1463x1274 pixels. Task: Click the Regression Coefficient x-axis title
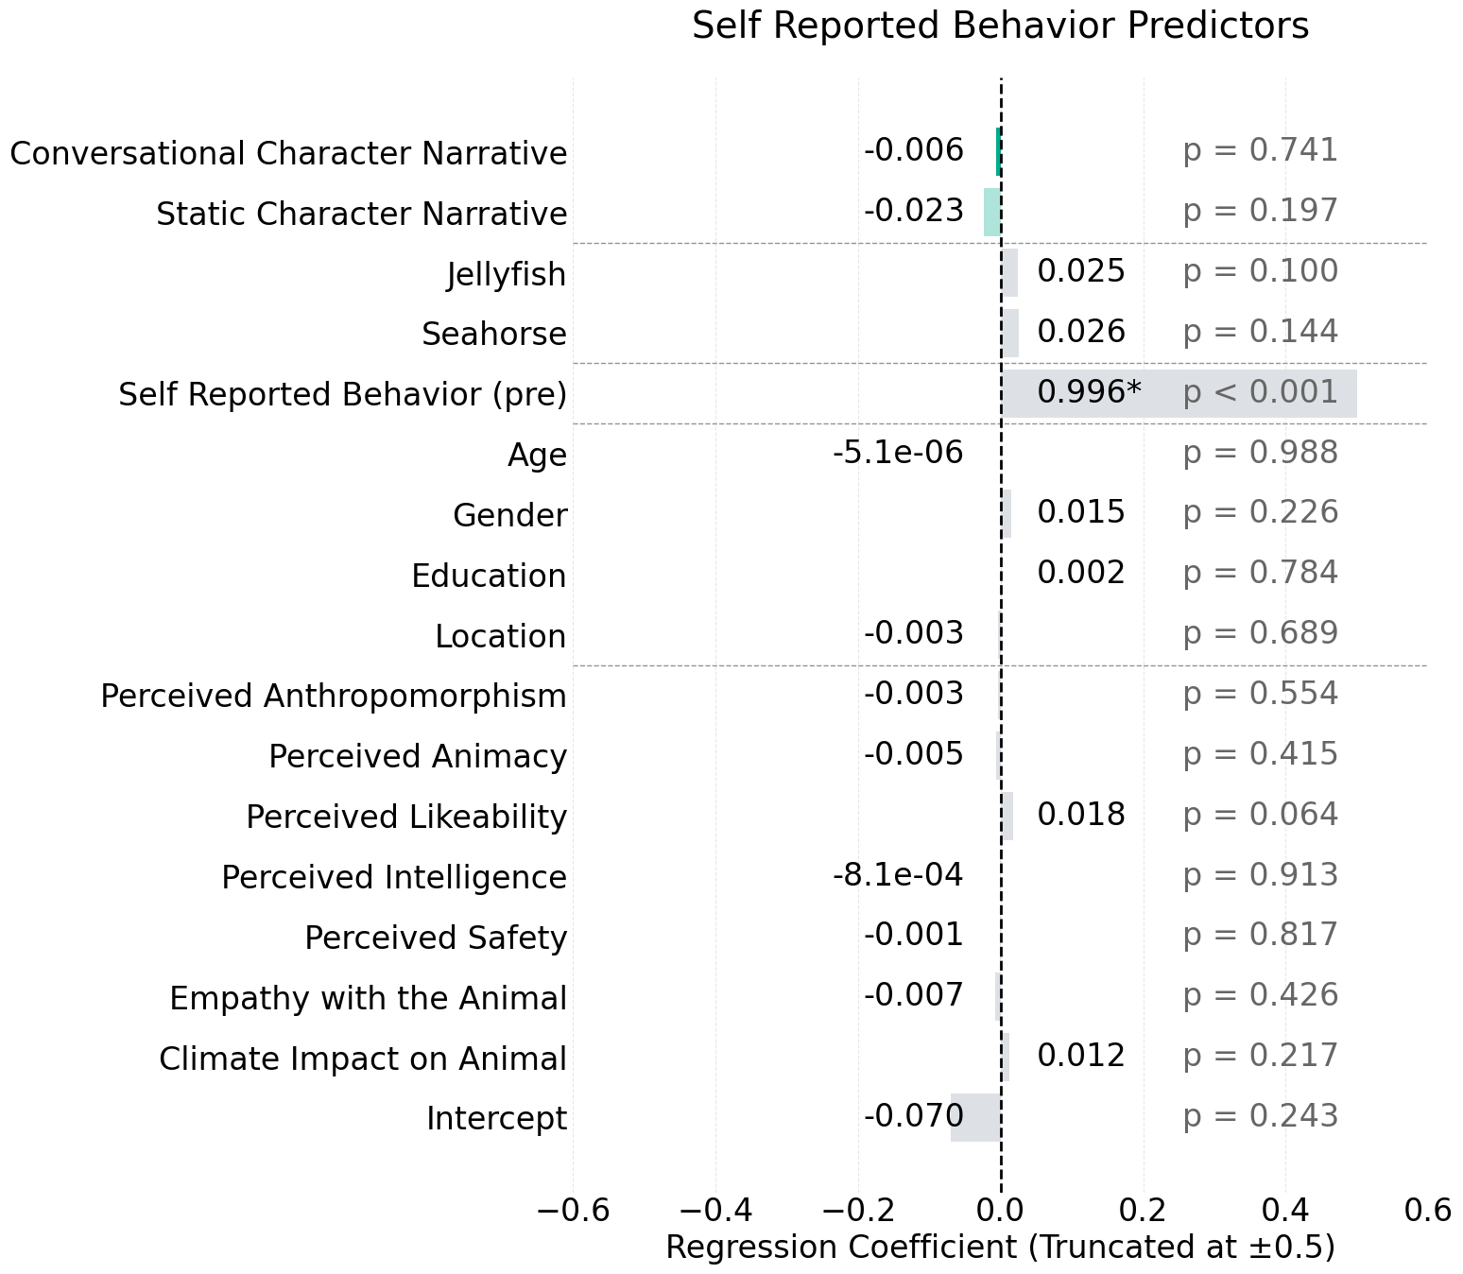pos(1000,1248)
